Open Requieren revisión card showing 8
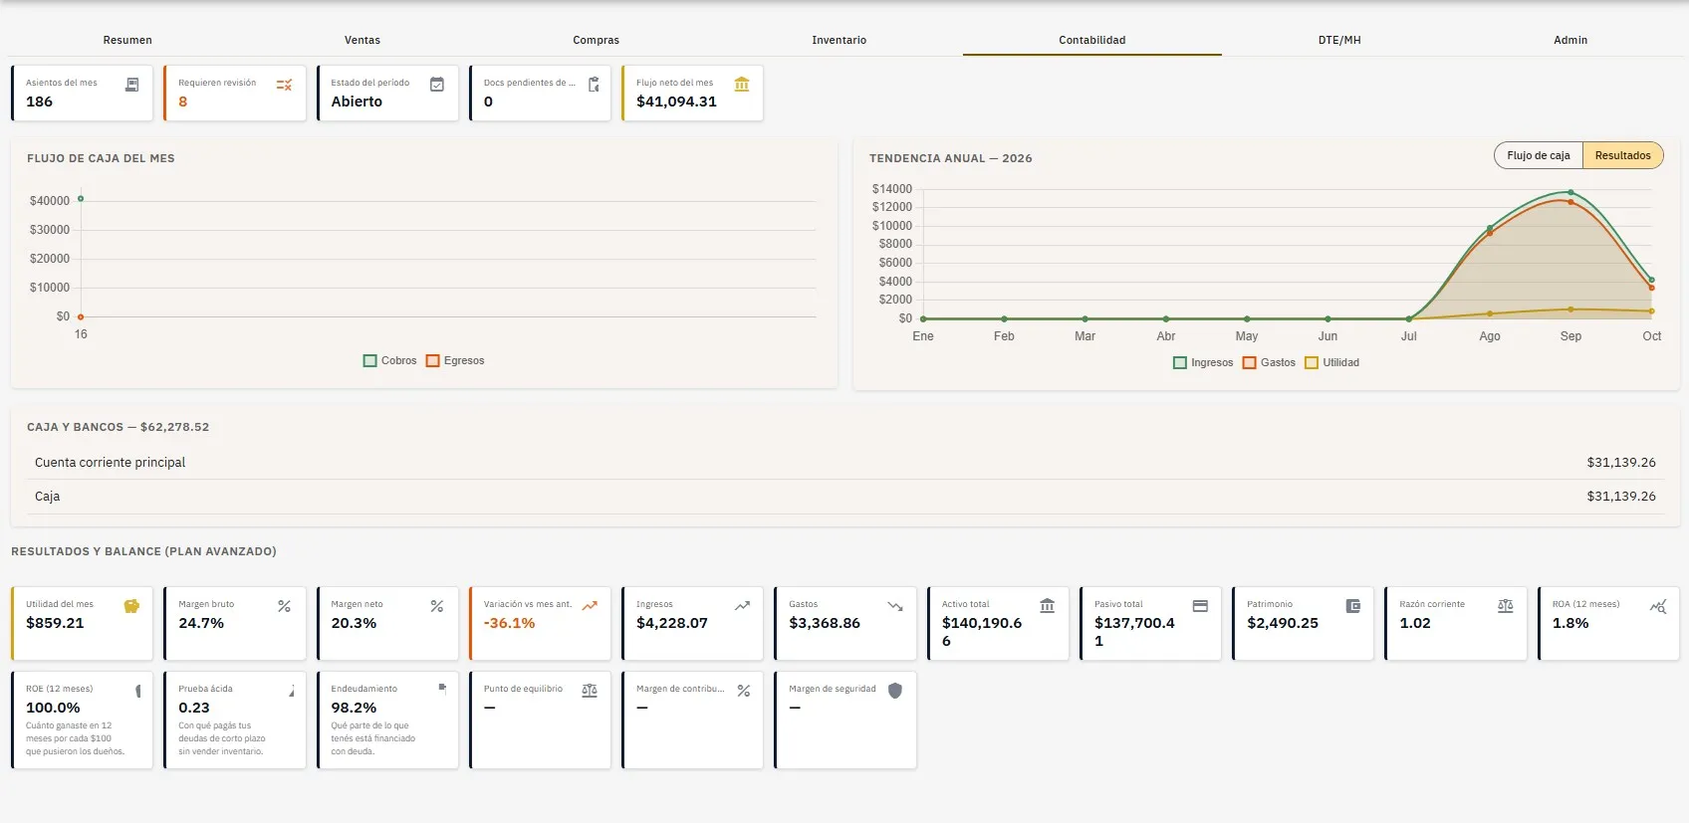The width and height of the screenshot is (1689, 823). point(235,94)
